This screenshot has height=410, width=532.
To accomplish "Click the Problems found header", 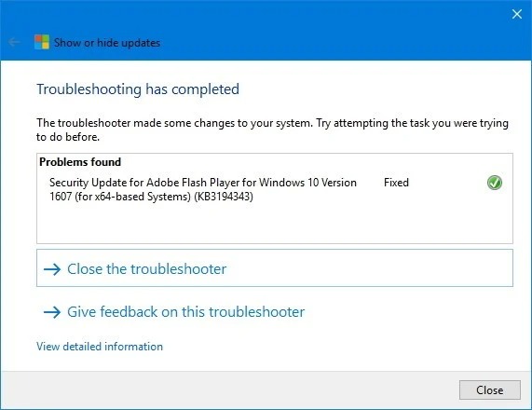I will (x=80, y=162).
